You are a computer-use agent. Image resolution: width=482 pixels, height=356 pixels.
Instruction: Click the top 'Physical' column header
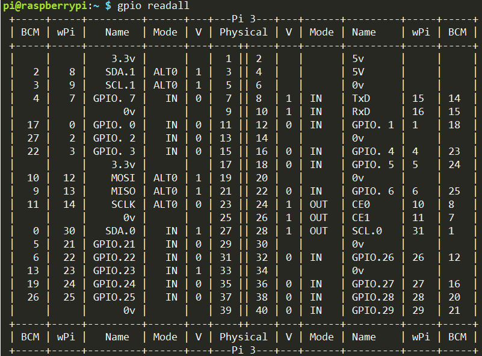(x=244, y=33)
